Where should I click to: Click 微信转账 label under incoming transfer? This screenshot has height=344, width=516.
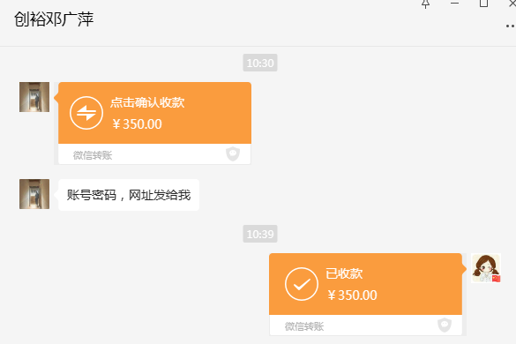[x=93, y=155]
